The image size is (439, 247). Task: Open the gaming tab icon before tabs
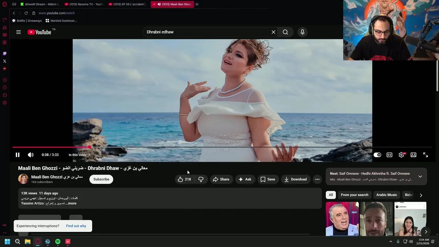point(14,4)
